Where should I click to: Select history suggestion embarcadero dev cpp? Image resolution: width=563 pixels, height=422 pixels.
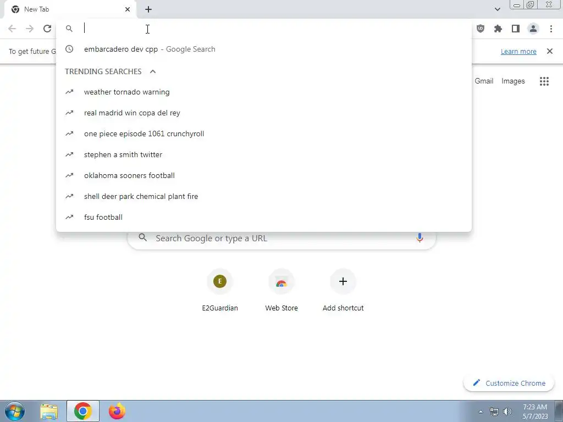[264, 49]
